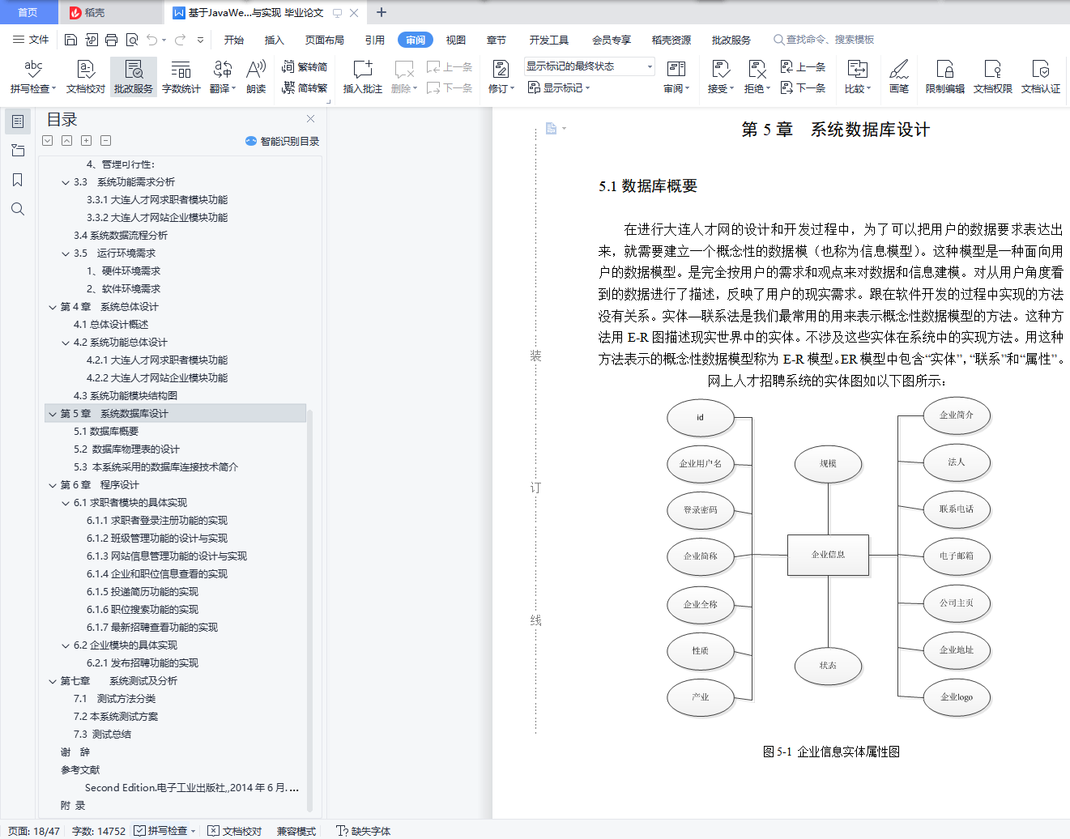The image size is (1070, 839).
Task: Collapse the 6.1 求职者模块的具体实现 node
Action: pos(66,503)
